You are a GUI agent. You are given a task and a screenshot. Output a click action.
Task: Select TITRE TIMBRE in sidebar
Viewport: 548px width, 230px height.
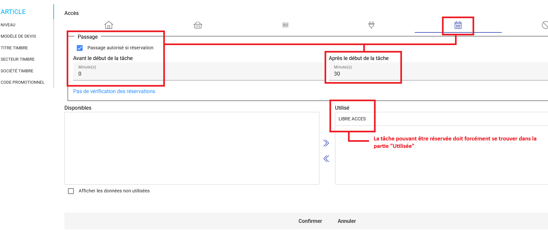14,48
